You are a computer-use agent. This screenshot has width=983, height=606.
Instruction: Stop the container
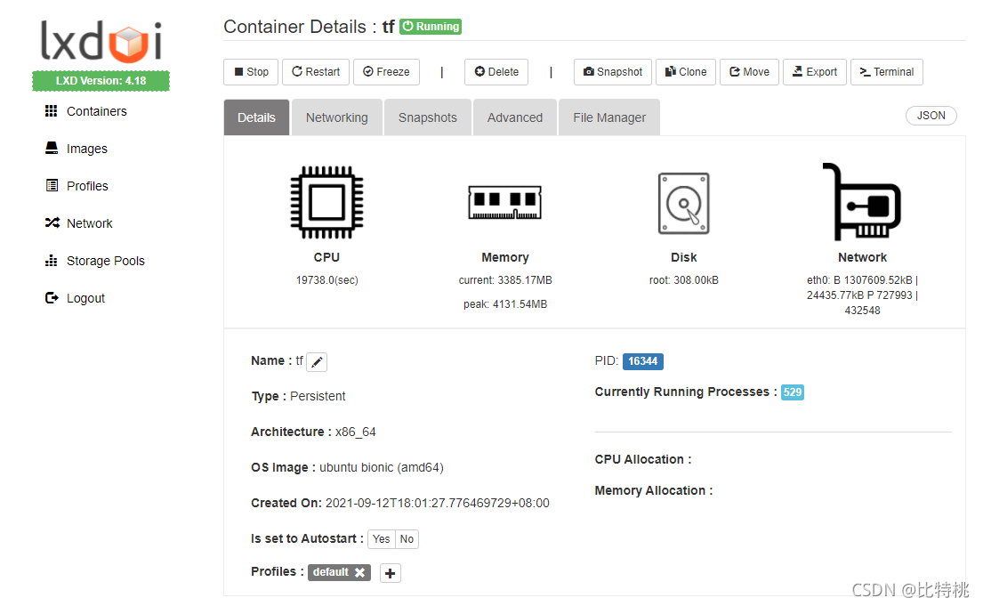[x=252, y=71]
